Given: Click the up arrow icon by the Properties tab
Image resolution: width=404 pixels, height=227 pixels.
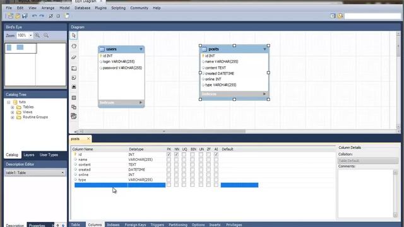Looking at the screenshot, I should pos(57,225).
